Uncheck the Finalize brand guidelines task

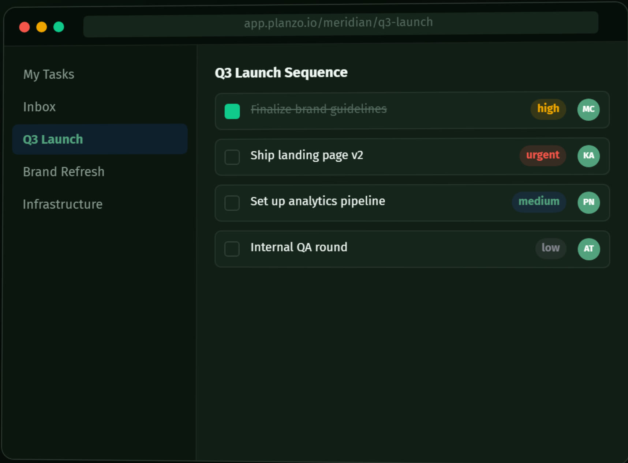click(x=232, y=111)
